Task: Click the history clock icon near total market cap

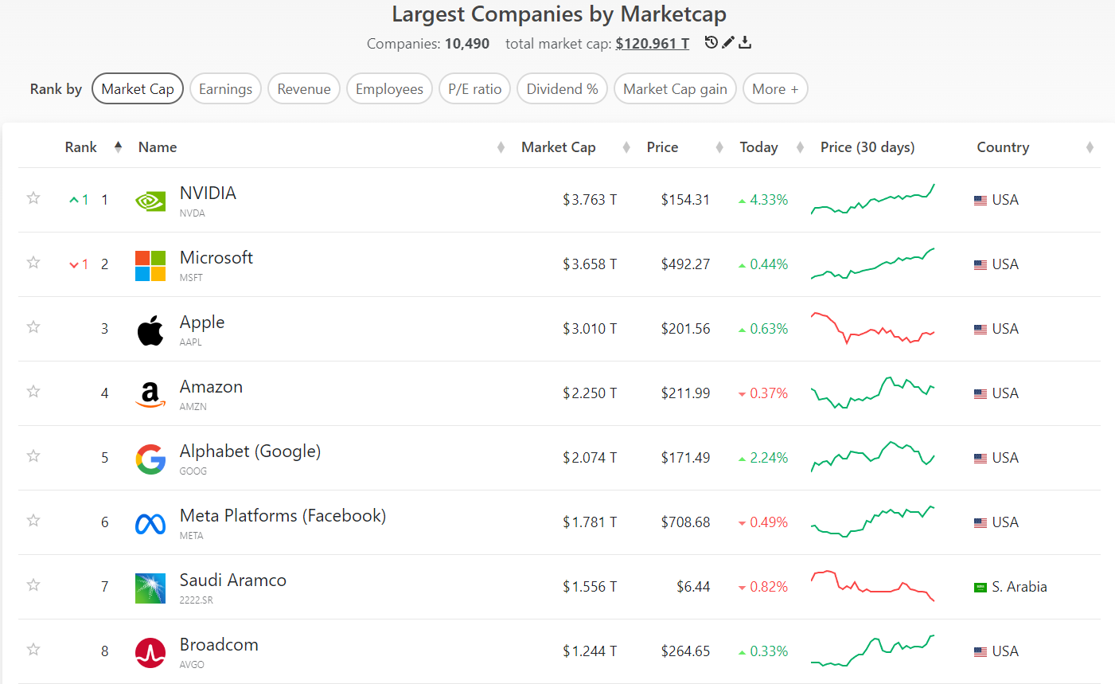Action: click(711, 42)
